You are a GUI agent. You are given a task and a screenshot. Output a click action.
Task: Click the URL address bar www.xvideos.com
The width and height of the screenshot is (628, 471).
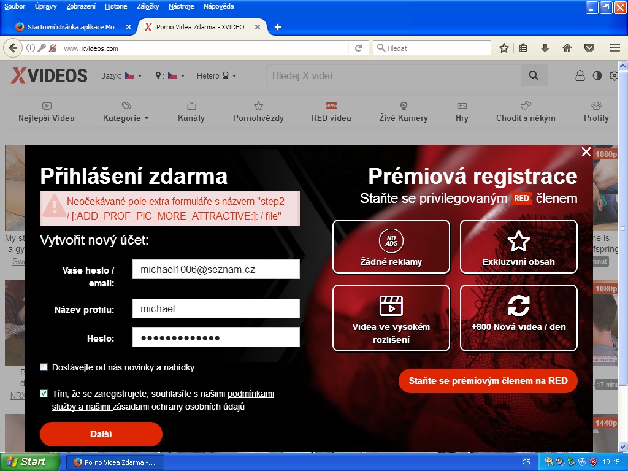[205, 48]
